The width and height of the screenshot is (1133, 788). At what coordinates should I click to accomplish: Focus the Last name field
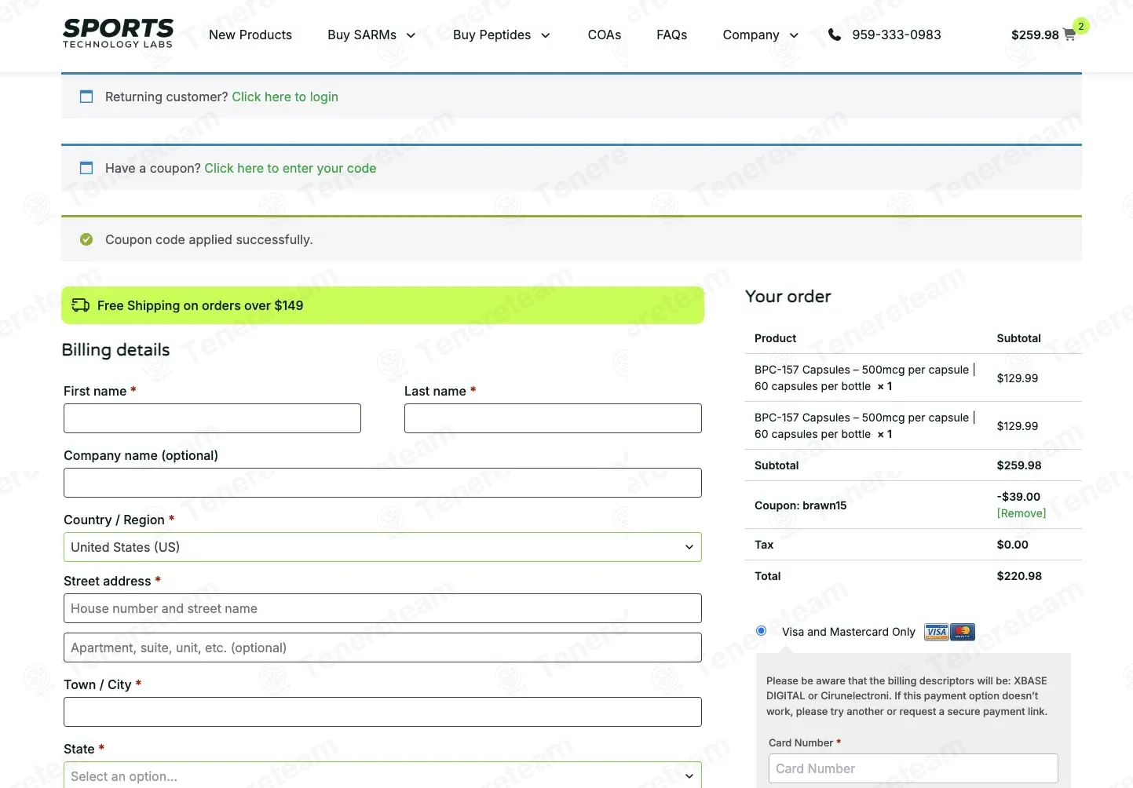(x=553, y=418)
